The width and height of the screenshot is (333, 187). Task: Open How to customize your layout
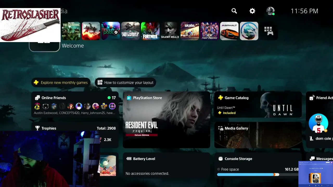click(125, 83)
